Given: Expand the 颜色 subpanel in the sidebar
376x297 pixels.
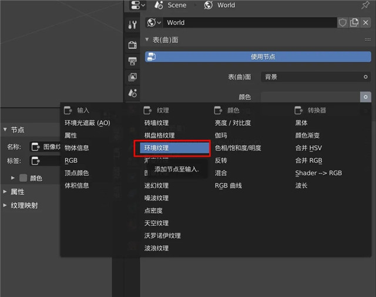Looking at the screenshot, I should pos(13,178).
